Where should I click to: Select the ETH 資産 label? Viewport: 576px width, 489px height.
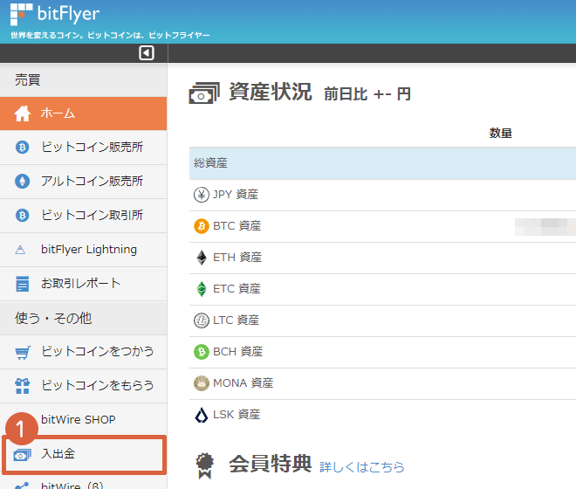(237, 258)
